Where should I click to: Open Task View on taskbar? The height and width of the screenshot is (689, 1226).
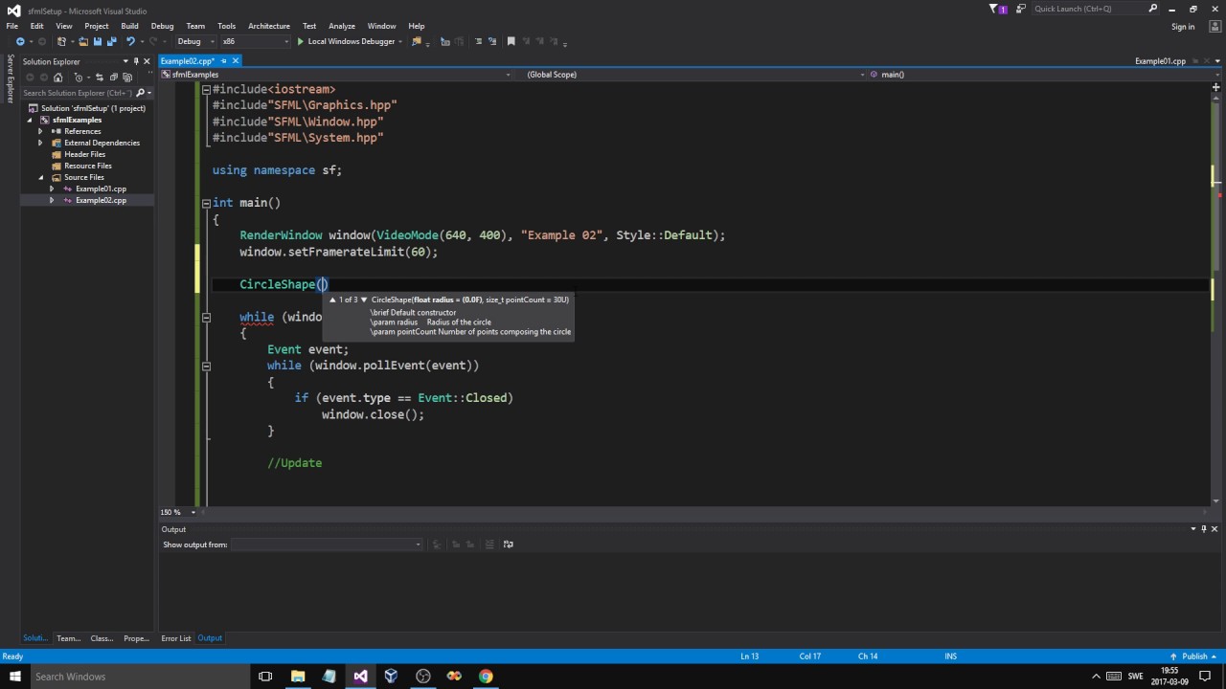tap(265, 677)
